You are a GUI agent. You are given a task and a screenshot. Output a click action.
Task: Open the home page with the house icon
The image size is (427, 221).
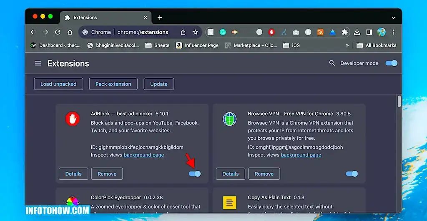(70, 32)
